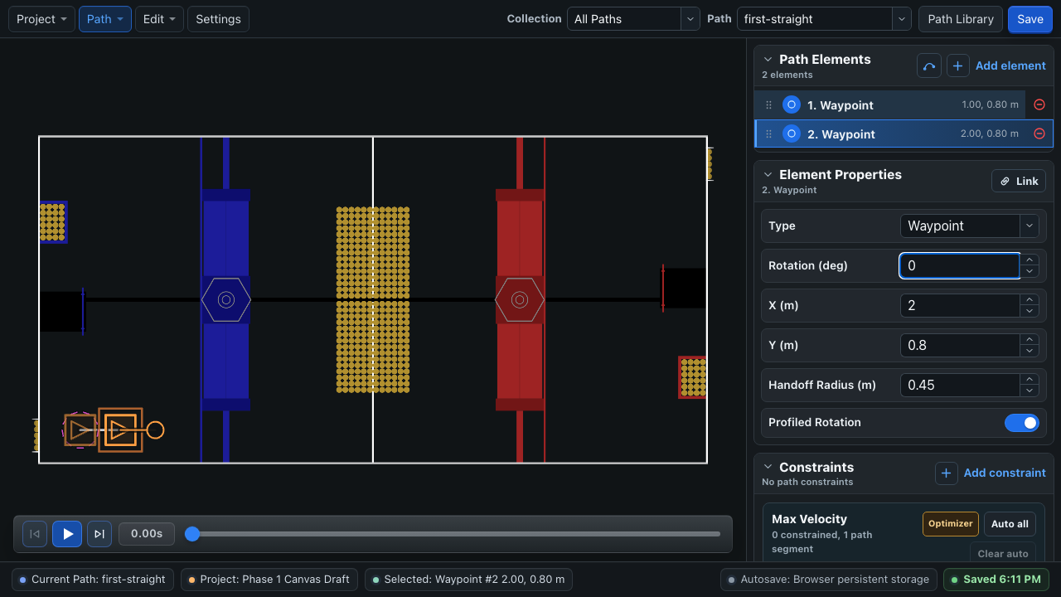Image resolution: width=1061 pixels, height=597 pixels.
Task: Click the Selected: Waypoint #2 status entry
Action: (468, 580)
